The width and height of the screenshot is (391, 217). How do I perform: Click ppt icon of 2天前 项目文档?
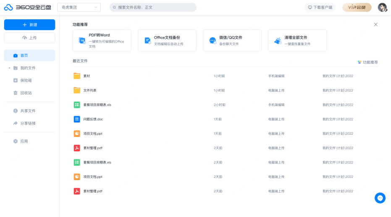point(77,177)
